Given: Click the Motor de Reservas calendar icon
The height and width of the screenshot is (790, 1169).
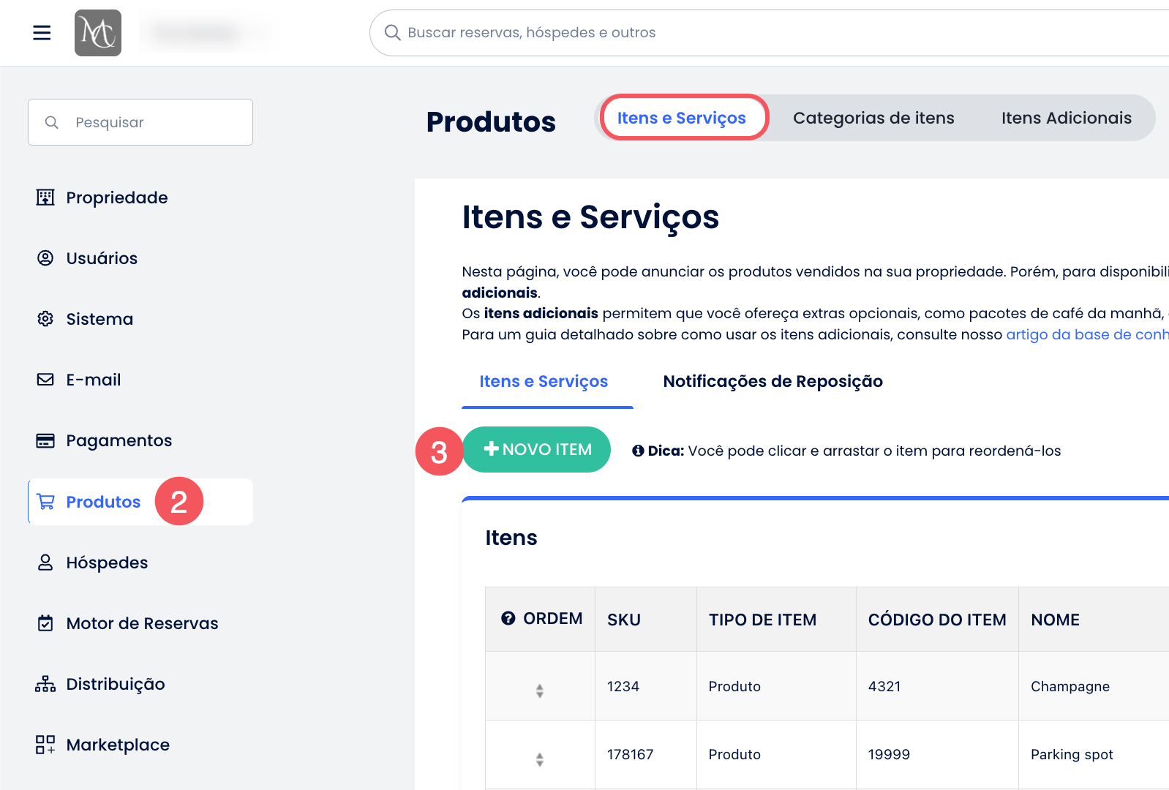Looking at the screenshot, I should (45, 623).
